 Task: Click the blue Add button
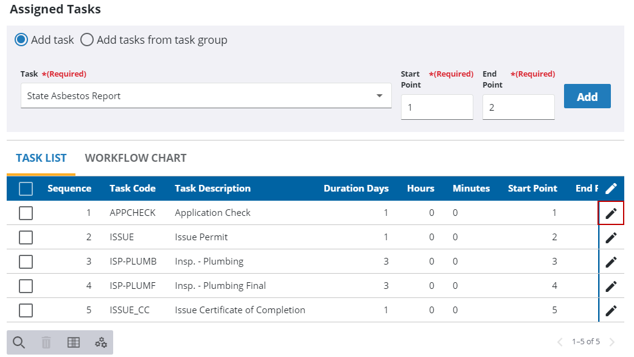[587, 96]
